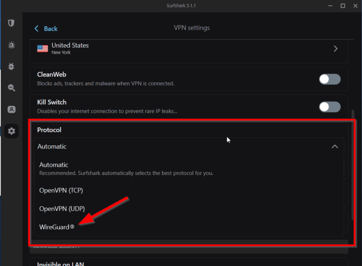Click the CleanWeb heading
362x266 pixels.
51,75
